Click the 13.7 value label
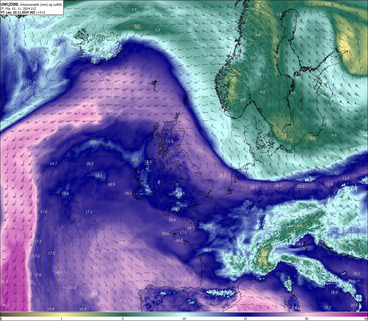 point(327,307)
